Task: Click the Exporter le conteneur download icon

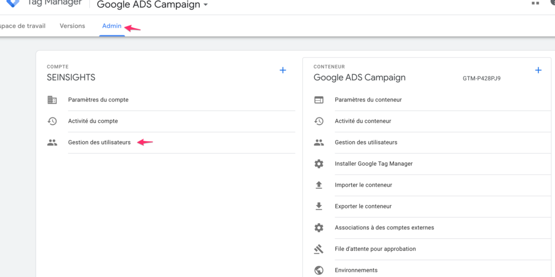Action: click(319, 206)
